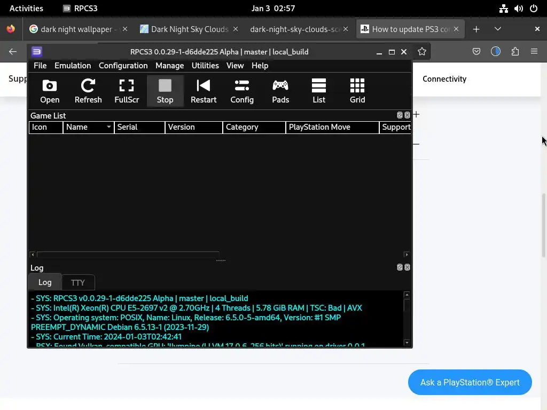The width and height of the screenshot is (547, 410).
Task: Open the power menu in the top bar
Action: coord(534,9)
